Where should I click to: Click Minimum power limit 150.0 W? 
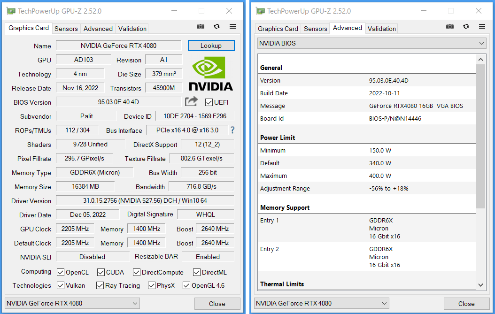pos(380,151)
